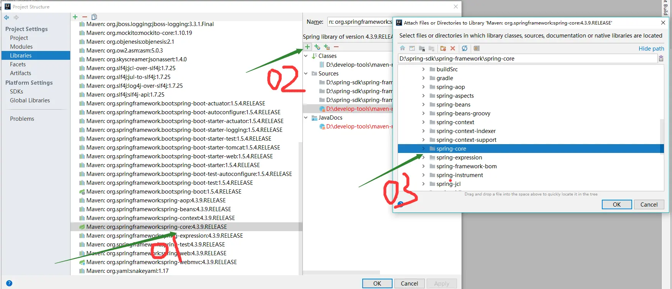
Task: Go to the home directory in the attach dialog
Action: point(403,48)
